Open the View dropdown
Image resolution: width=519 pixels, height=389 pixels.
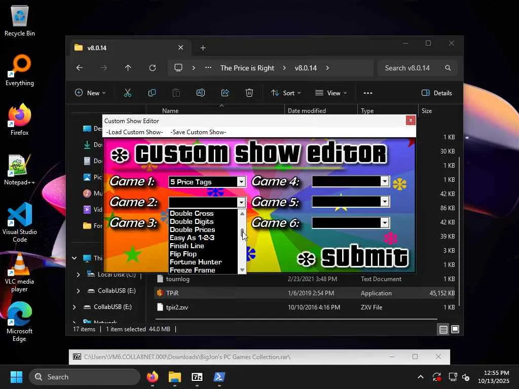[331, 93]
